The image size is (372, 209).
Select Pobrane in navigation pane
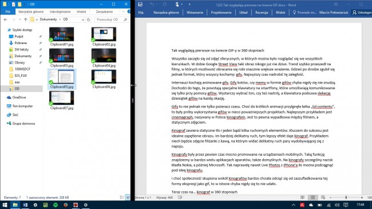click(x=21, y=43)
